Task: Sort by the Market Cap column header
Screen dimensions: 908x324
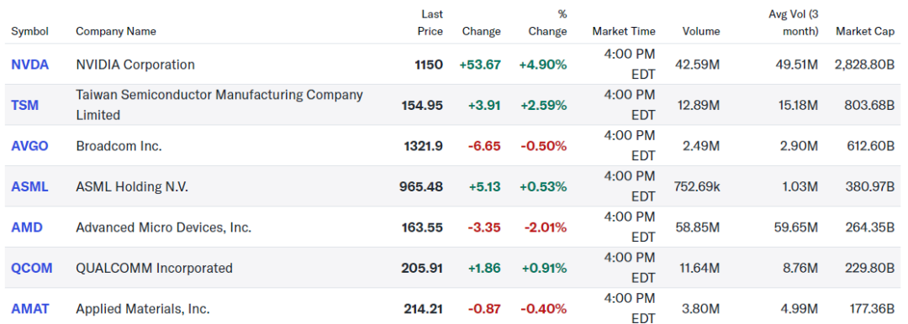Action: point(865,31)
